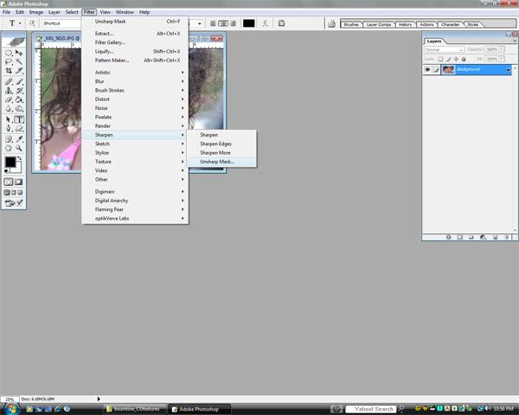Image resolution: width=519 pixels, height=415 pixels.
Task: Select the Type tool in toolbox
Action: pos(19,119)
